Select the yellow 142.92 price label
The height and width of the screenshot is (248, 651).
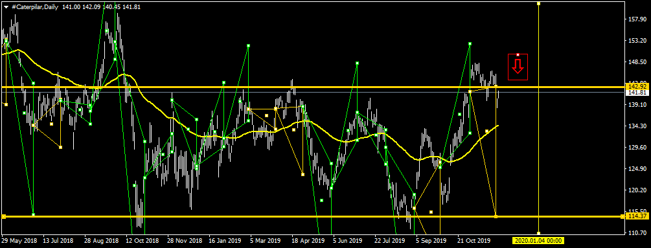click(638, 87)
